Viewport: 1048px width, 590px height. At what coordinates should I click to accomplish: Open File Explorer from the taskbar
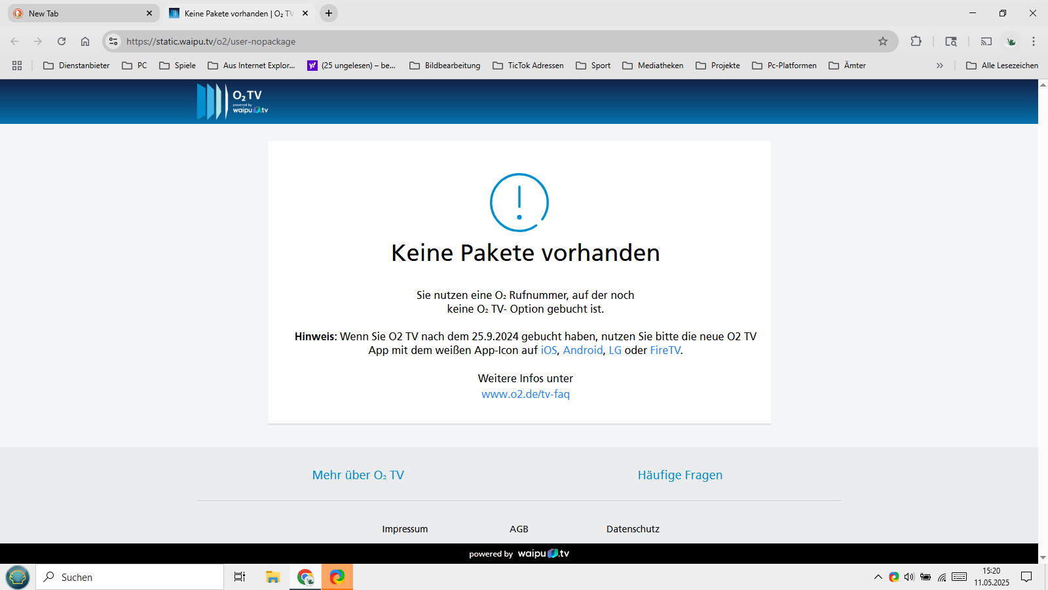[273, 577]
